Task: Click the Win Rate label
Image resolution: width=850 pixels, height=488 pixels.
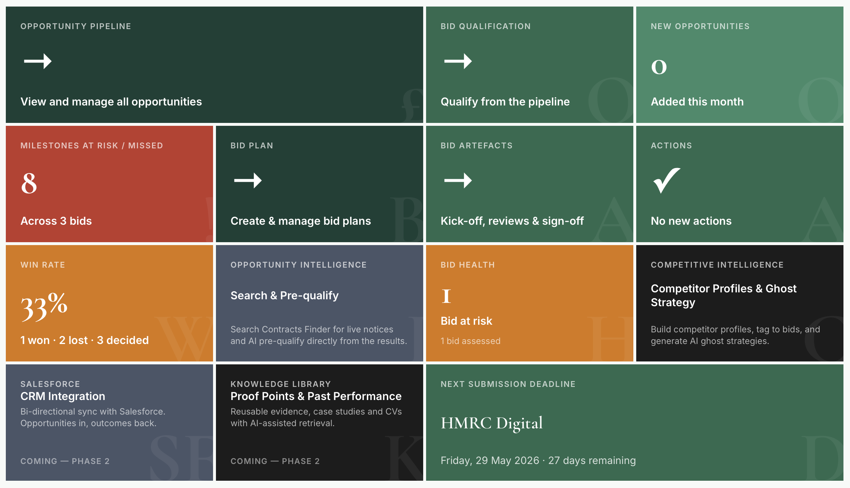Action: [43, 265]
